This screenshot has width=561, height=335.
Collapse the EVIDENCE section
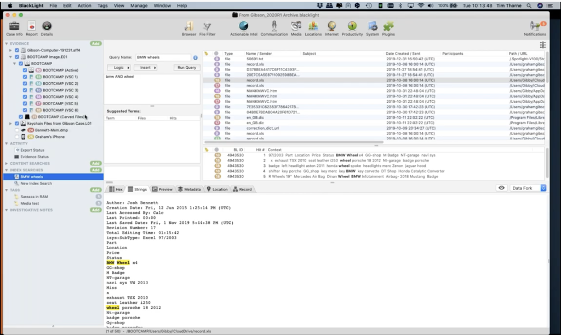7,43
